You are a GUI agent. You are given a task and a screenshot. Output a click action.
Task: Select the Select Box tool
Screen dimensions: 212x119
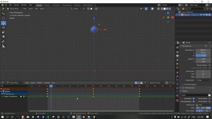click(x=4, y=14)
